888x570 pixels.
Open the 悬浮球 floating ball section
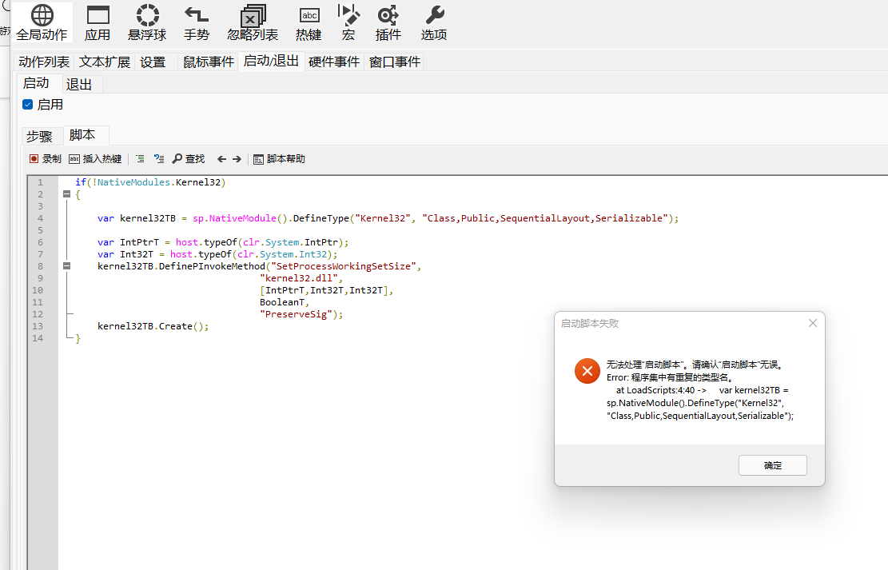click(147, 22)
